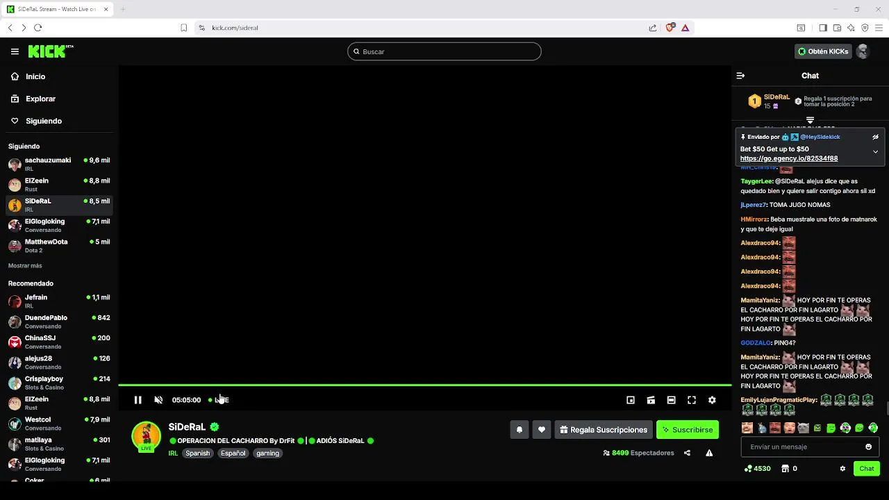Open Brave Leo AI sparkle icon
The image size is (889, 500).
851,28
